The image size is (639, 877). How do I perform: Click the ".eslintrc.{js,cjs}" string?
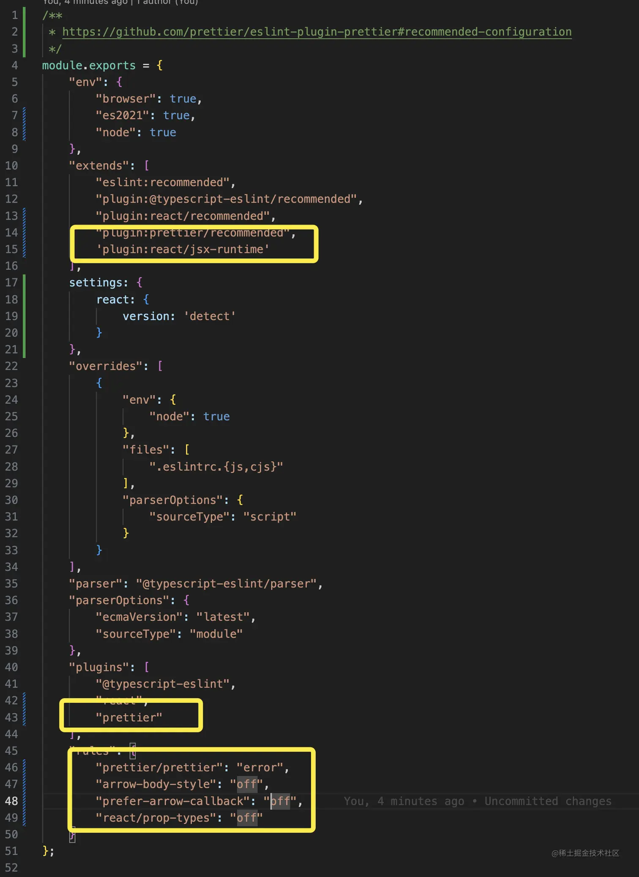pos(216,467)
